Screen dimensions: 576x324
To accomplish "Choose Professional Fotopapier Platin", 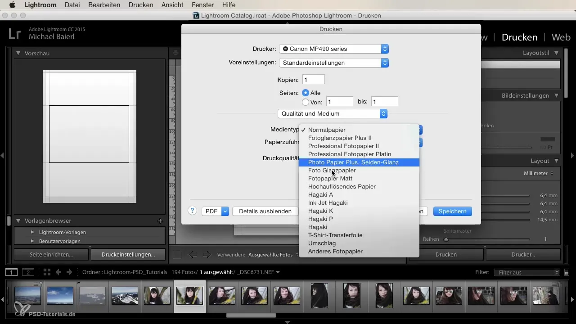I will click(359, 154).
